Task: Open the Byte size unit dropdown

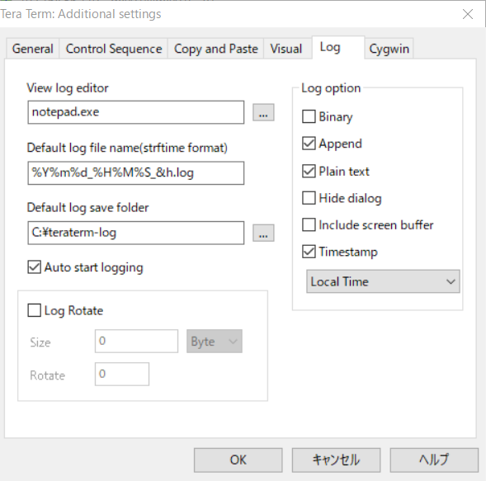Action: tap(215, 342)
